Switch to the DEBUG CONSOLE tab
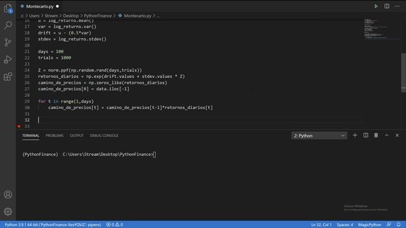 104,136
